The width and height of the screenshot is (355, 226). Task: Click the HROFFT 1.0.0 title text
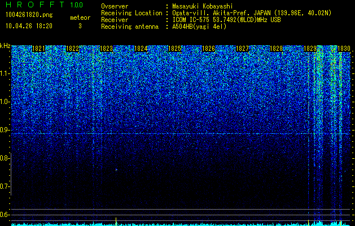pos(45,5)
